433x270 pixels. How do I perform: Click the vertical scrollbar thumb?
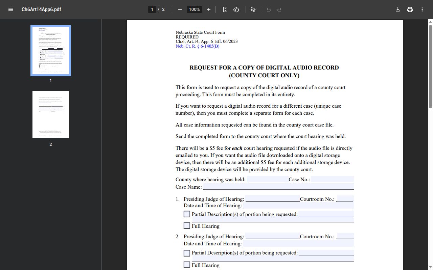tap(430, 66)
